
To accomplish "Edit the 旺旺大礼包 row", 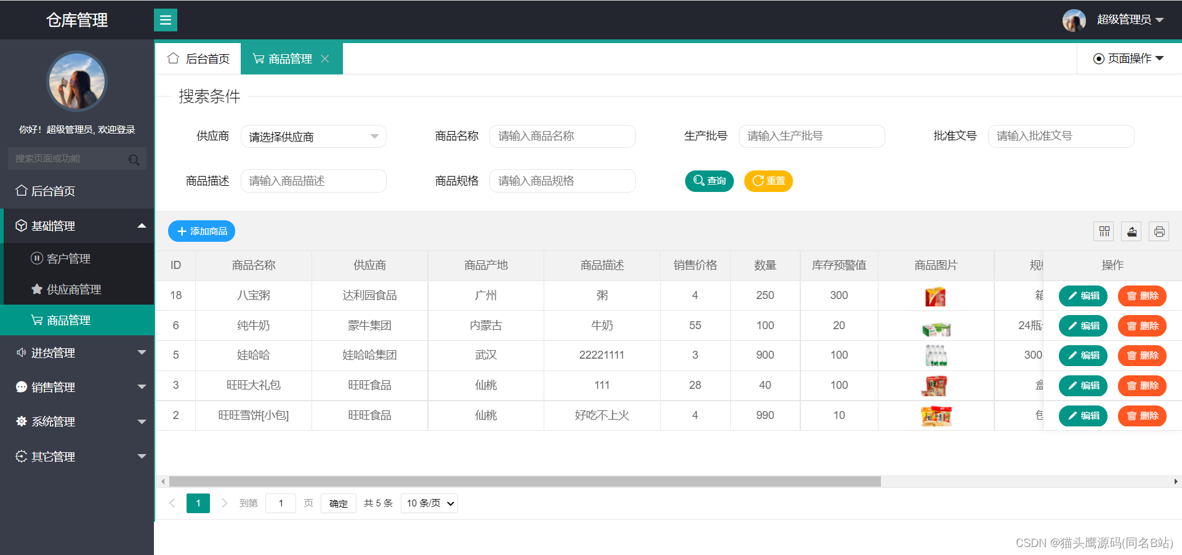I will tap(1083, 386).
